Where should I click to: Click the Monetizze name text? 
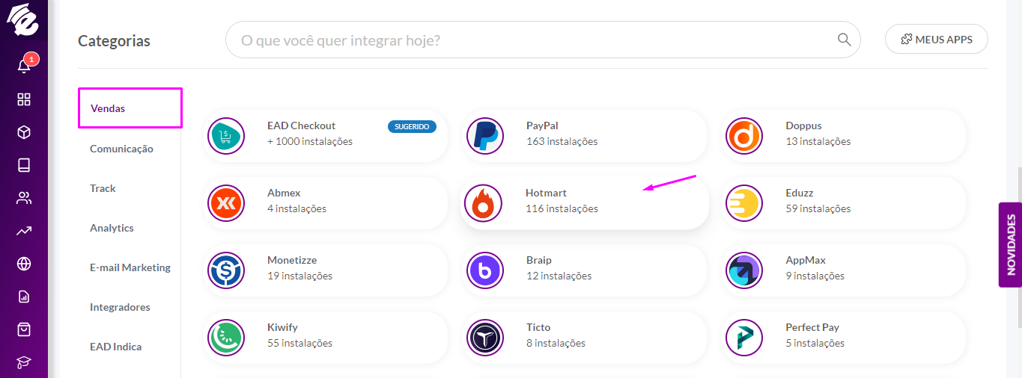[292, 260]
